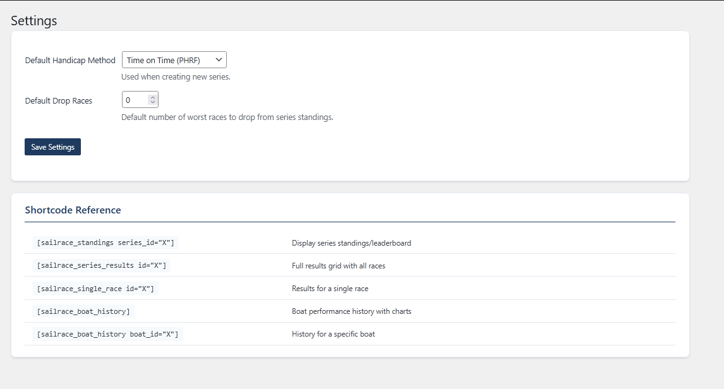Viewport: 724px width, 389px height.
Task: Select the sailrace_series_results shortcode
Action: (102, 266)
